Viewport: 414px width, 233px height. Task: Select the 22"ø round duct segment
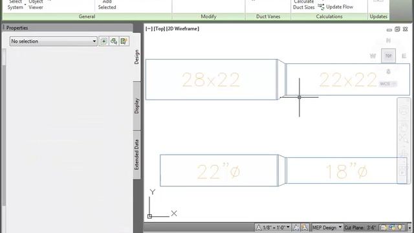point(219,170)
